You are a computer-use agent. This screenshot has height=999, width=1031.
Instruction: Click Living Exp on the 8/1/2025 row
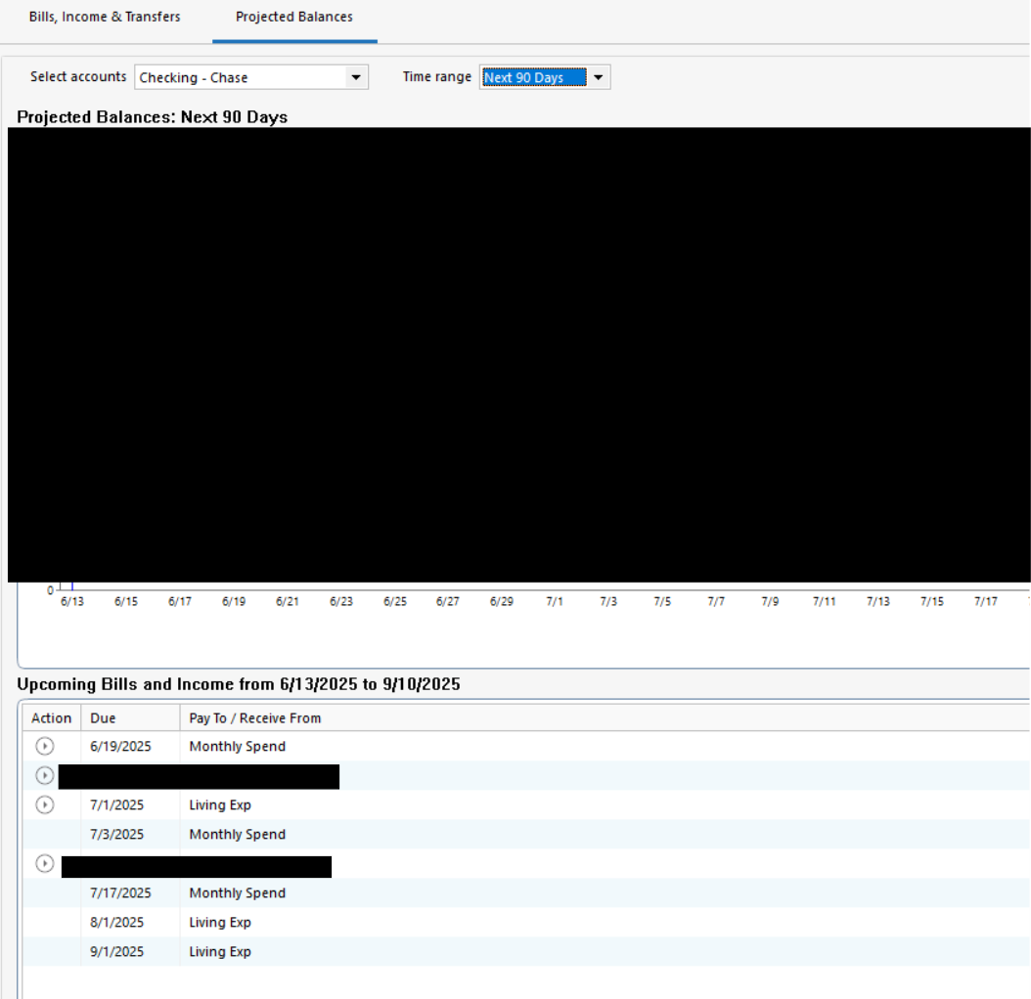[x=220, y=923]
